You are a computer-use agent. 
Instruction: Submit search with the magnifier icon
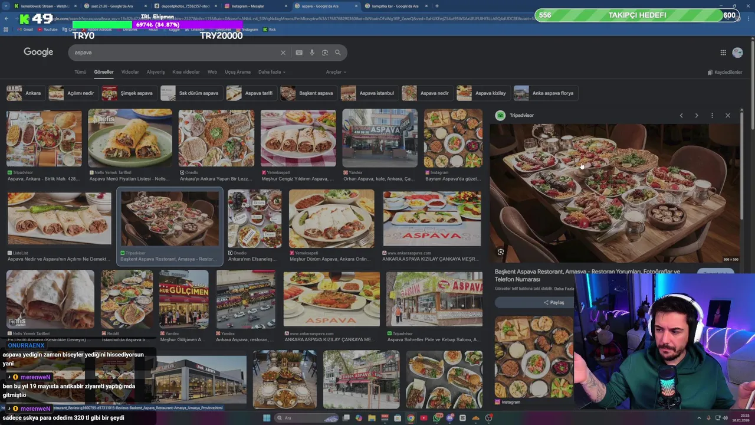pyautogui.click(x=338, y=53)
